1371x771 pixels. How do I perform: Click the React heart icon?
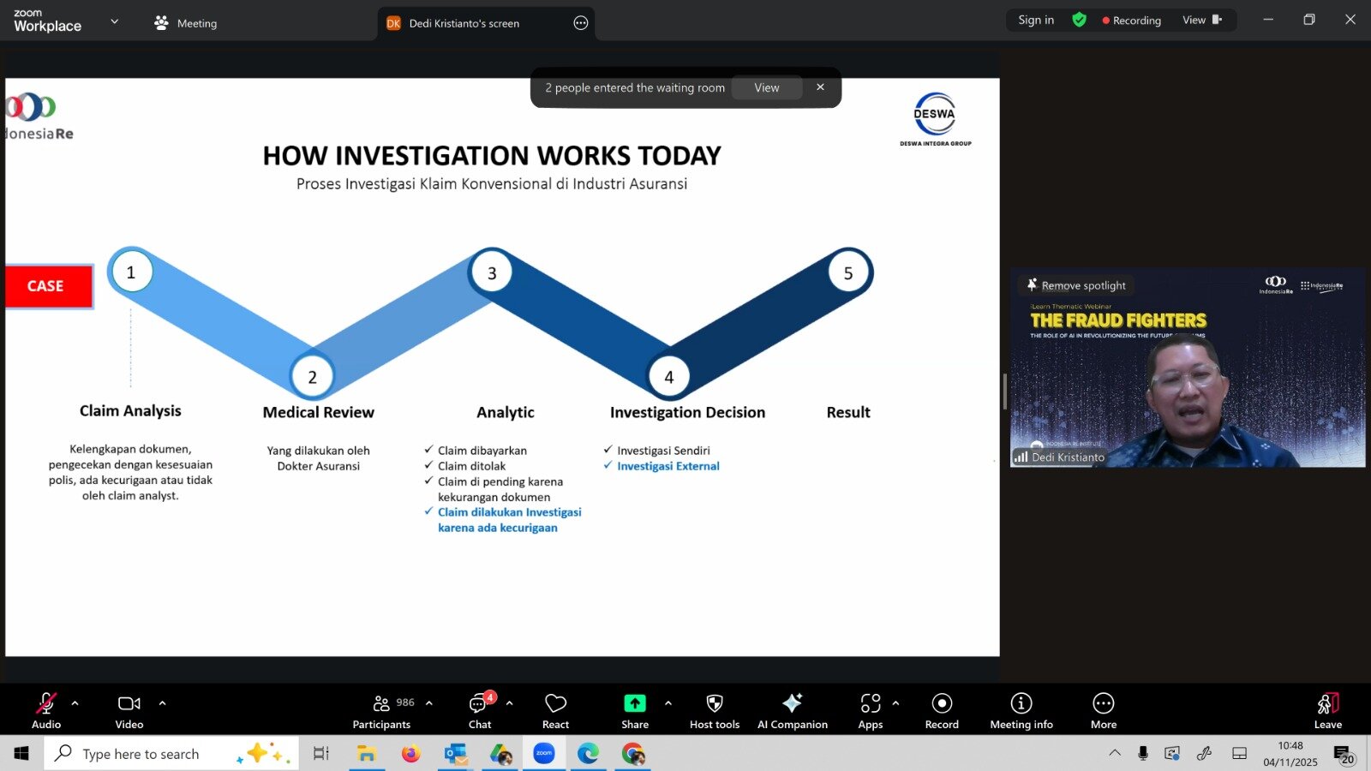tap(555, 709)
